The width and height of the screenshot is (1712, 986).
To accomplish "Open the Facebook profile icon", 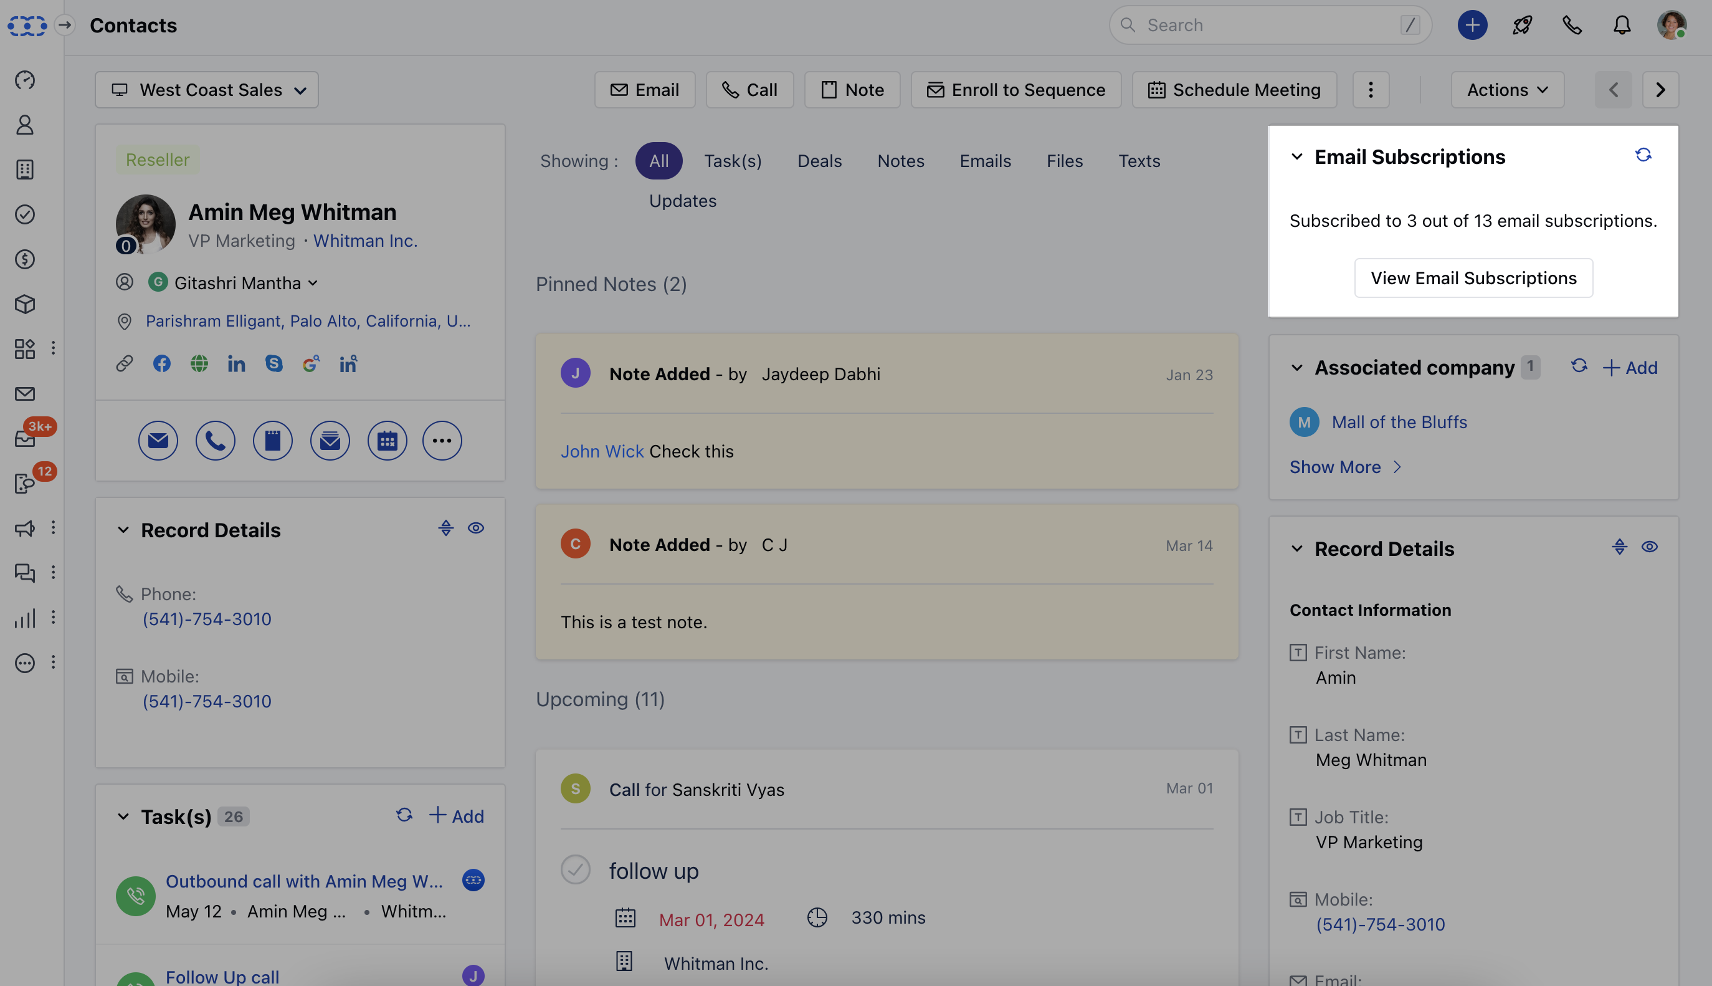I will pyautogui.click(x=162, y=363).
